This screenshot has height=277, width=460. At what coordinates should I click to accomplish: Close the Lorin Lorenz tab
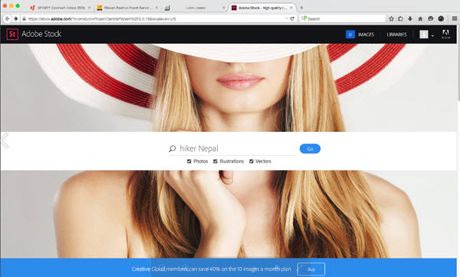point(224,8)
